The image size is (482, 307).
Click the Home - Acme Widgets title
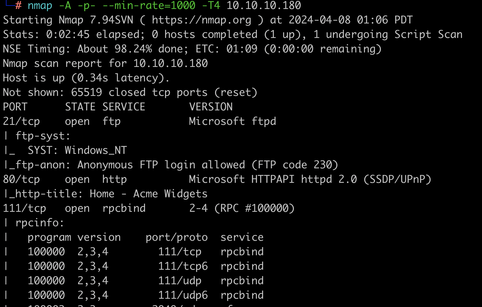coord(148,194)
